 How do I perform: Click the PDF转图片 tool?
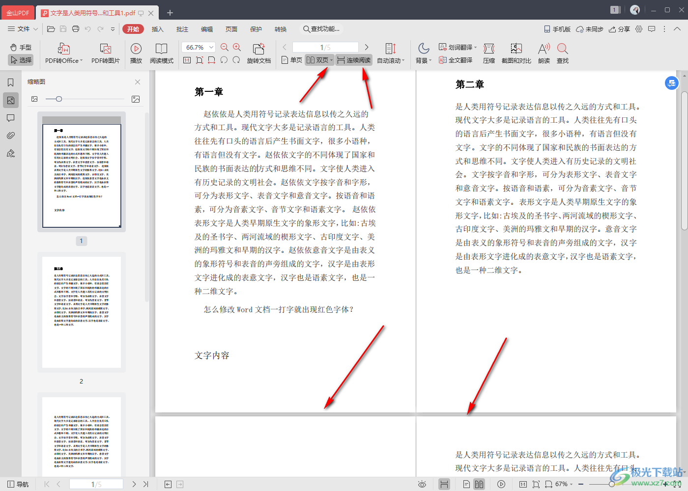[106, 54]
